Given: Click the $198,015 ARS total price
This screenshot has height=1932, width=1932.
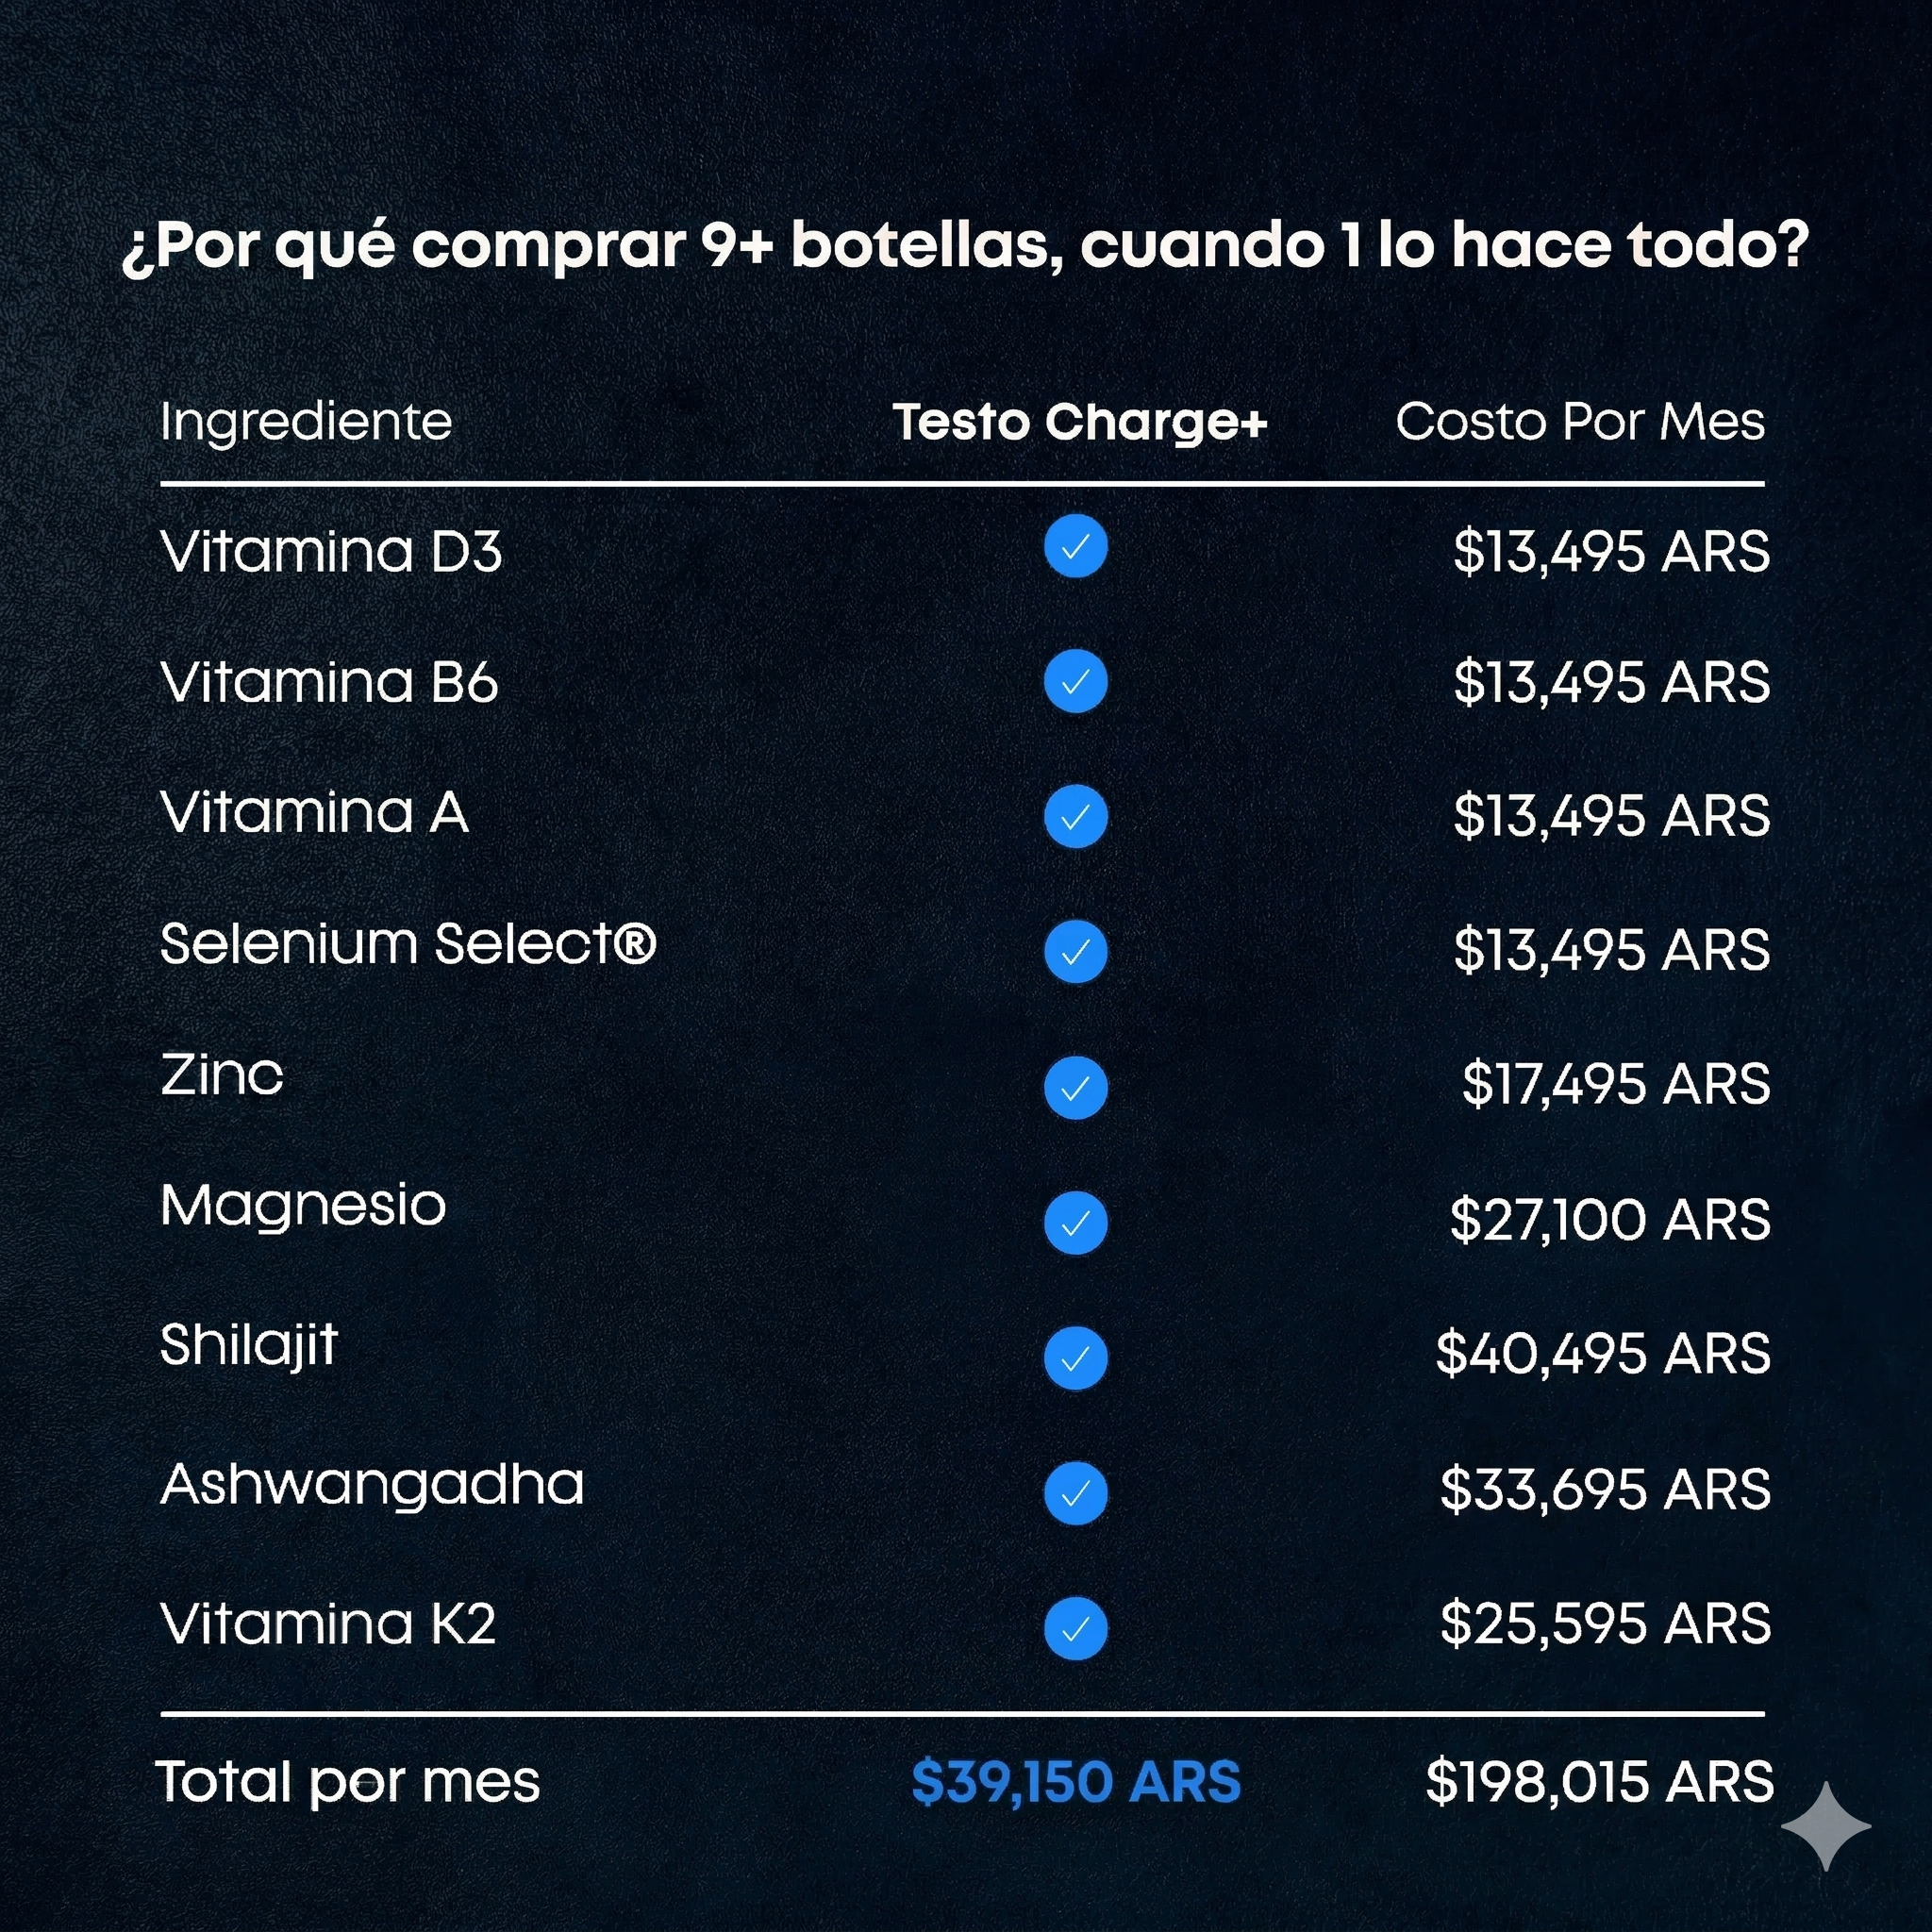Looking at the screenshot, I should click(1599, 1782).
